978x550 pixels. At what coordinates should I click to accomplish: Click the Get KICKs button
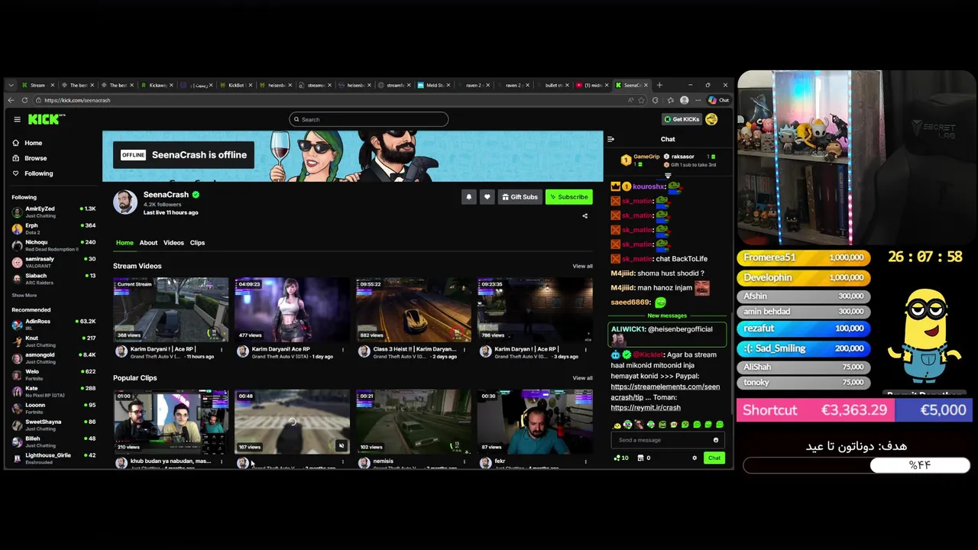click(x=681, y=119)
